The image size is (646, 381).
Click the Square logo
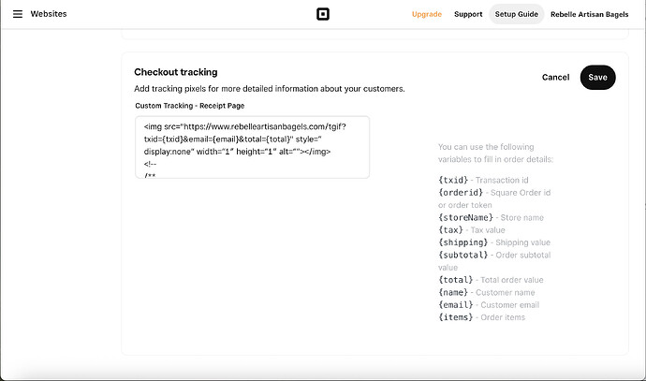(x=323, y=14)
